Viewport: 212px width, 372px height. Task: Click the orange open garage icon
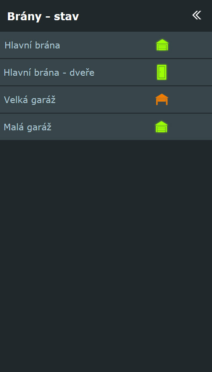(162, 99)
